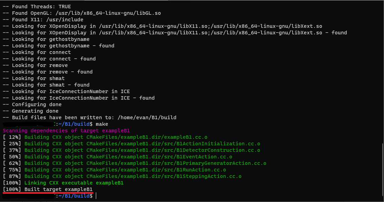Click the B1SteppingAction.cc.o build line

pyautogui.click(x=133, y=176)
